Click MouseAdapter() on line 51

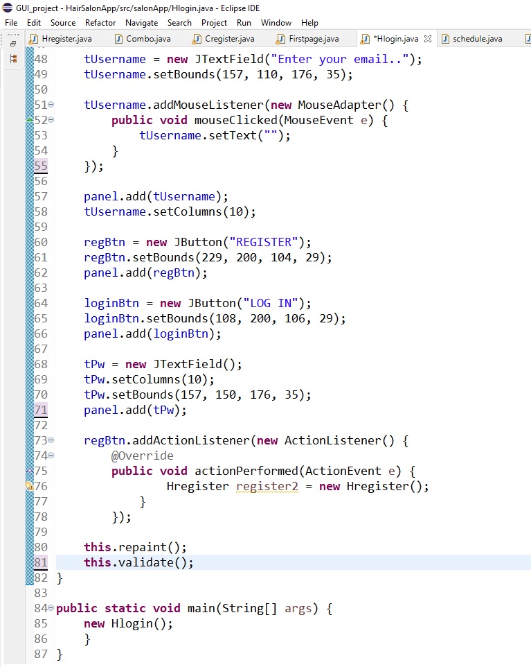click(x=346, y=105)
